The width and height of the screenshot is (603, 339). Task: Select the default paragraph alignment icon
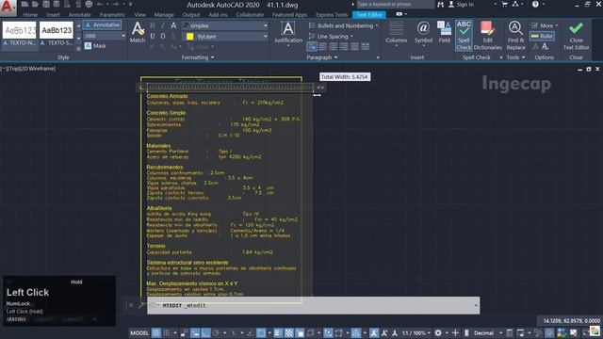pos(312,46)
